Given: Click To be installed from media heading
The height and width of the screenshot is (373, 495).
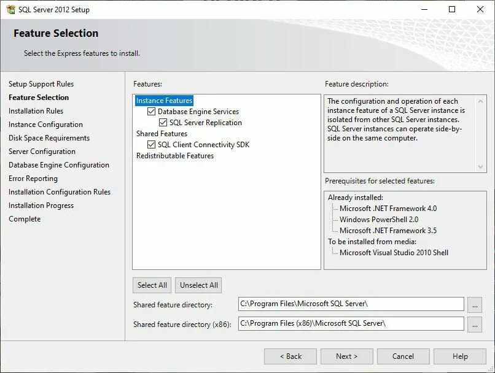Looking at the screenshot, I should pos(372,242).
